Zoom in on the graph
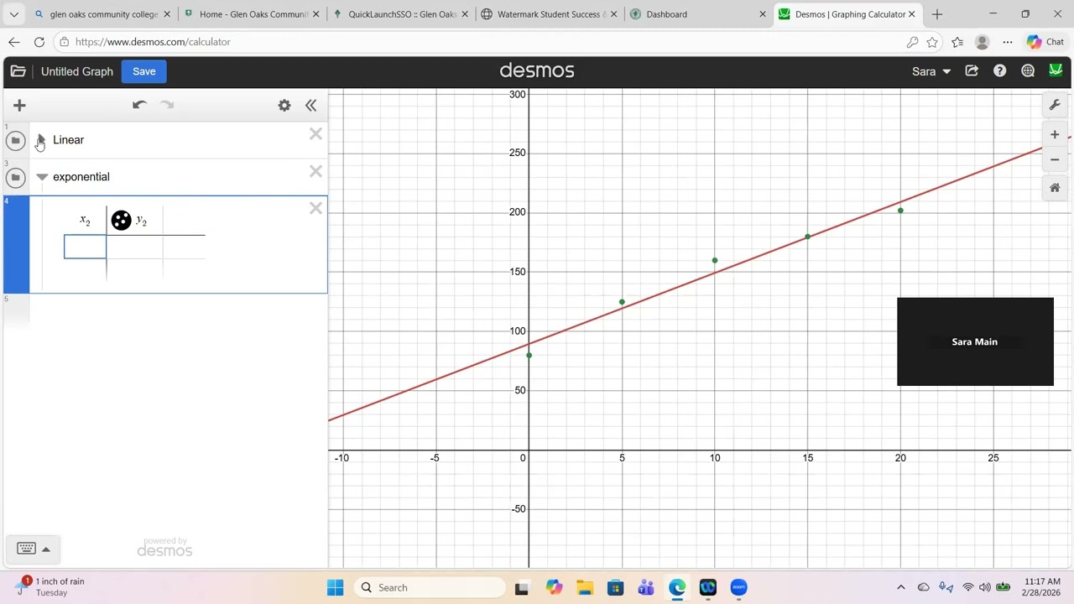Screen dimensions: 1074x604 [1055, 134]
